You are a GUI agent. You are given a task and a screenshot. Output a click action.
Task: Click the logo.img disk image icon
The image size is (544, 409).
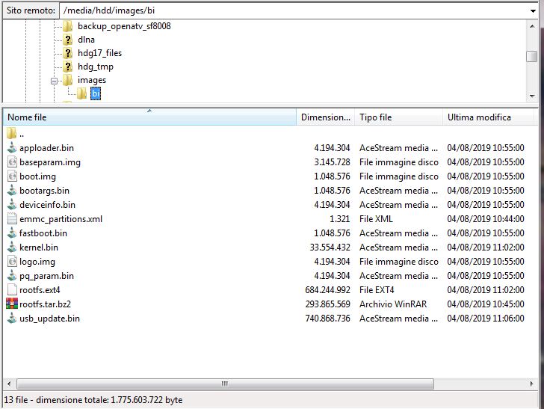12,262
